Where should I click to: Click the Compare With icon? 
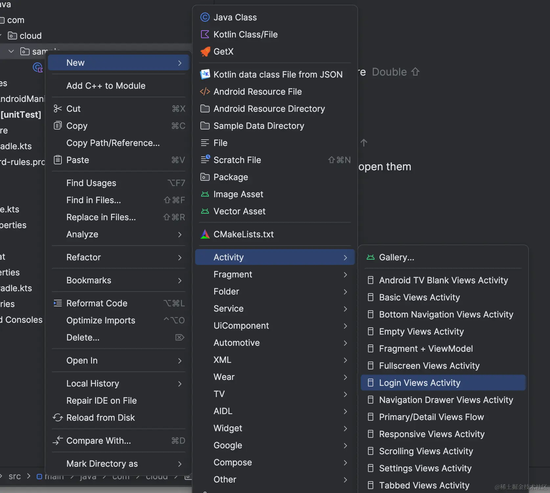tap(58, 440)
